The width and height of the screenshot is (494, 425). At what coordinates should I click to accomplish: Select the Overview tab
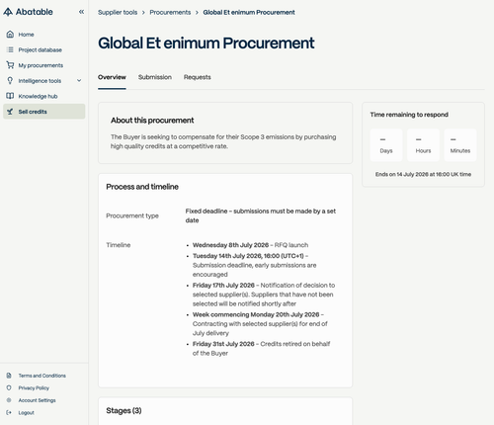(112, 77)
